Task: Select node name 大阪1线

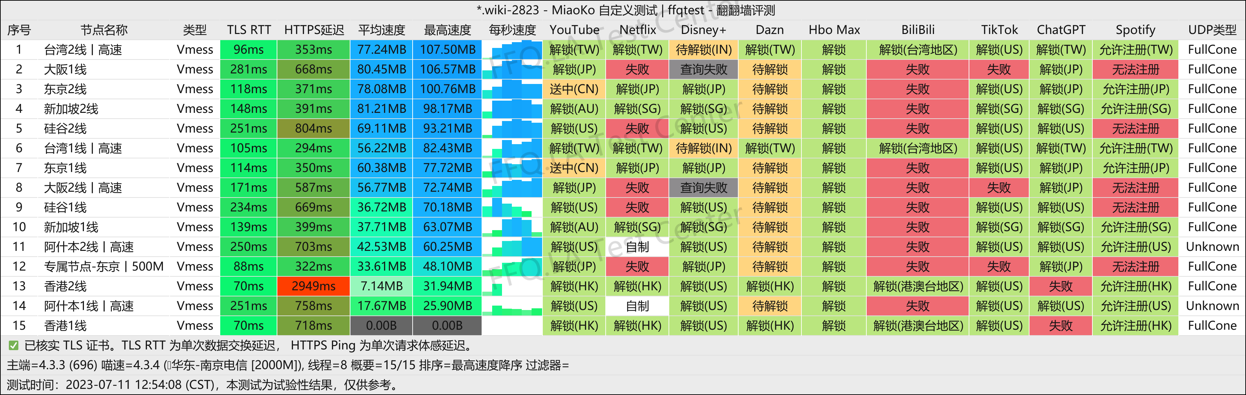Action: click(65, 70)
